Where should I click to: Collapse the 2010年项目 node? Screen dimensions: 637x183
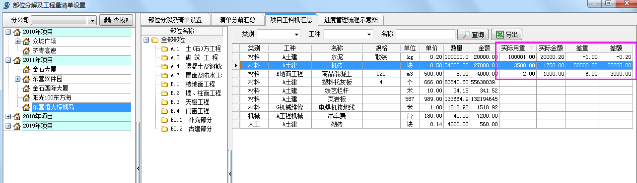pyautogui.click(x=8, y=32)
